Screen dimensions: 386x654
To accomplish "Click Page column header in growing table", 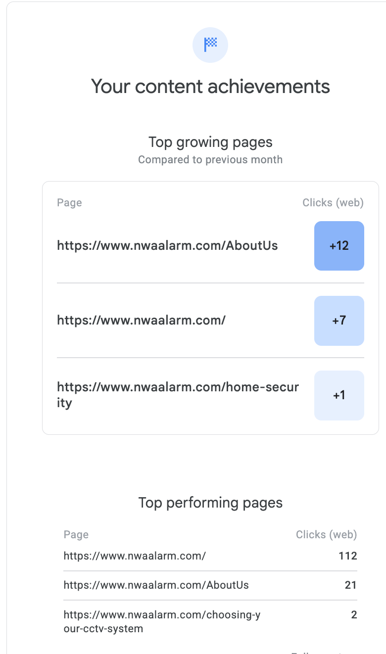I will click(x=69, y=202).
